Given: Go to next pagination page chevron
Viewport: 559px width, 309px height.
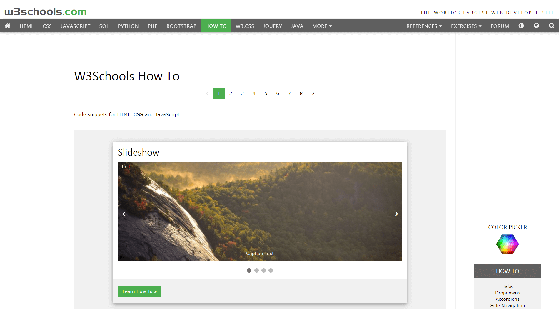Looking at the screenshot, I should point(313,93).
